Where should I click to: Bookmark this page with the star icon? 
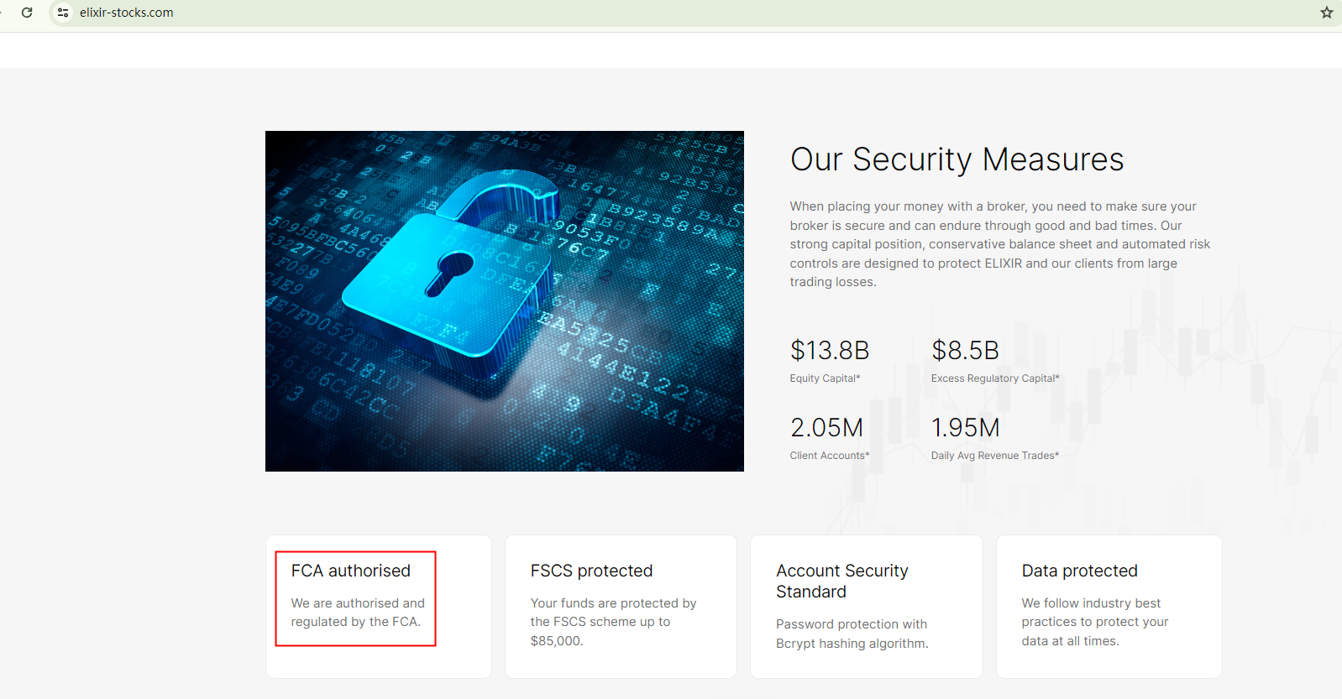tap(1327, 13)
